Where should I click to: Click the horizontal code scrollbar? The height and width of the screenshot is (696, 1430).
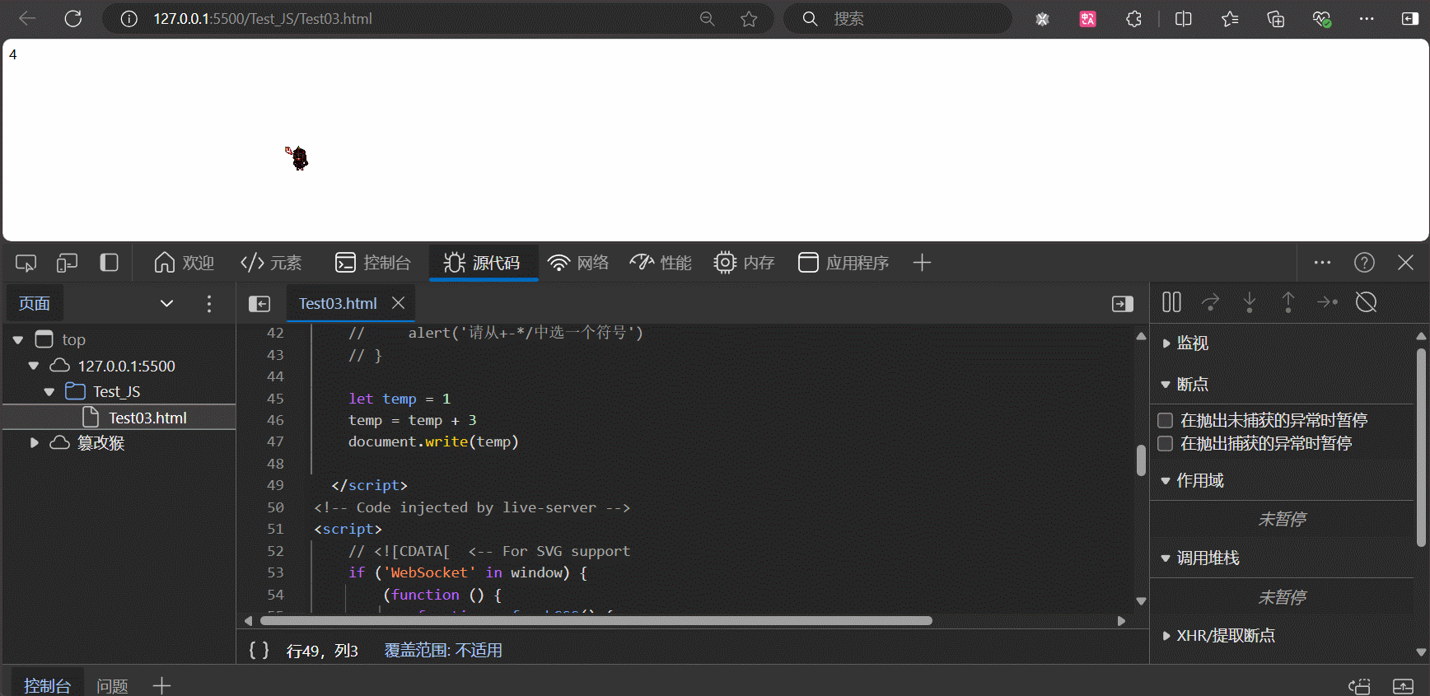pos(596,620)
